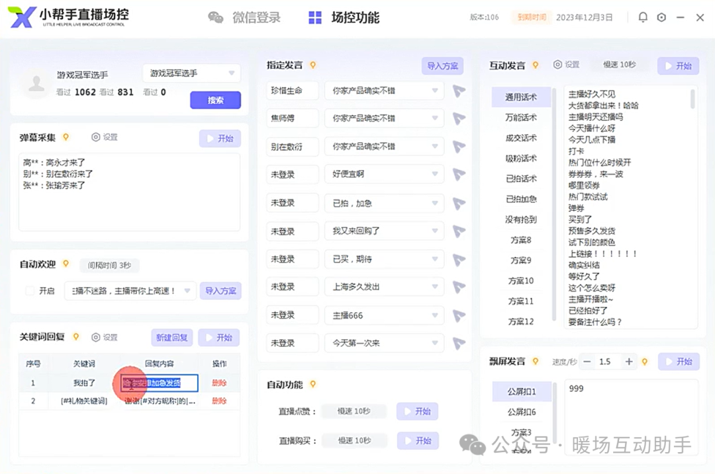Expand the auto welcome message dropdown
This screenshot has width=715, height=474.
click(x=186, y=291)
